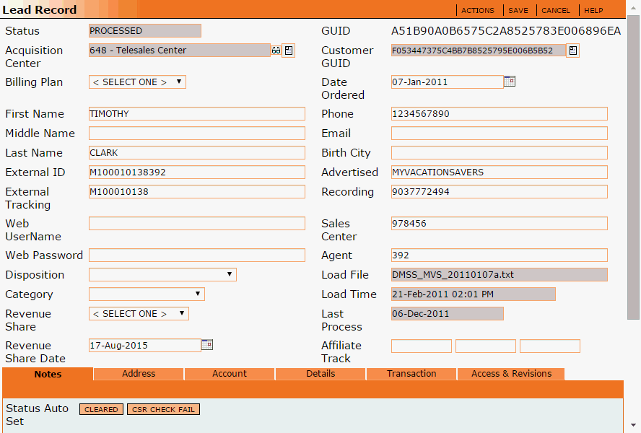Click into the Web Password field
The height and width of the screenshot is (433, 641).
coord(197,255)
